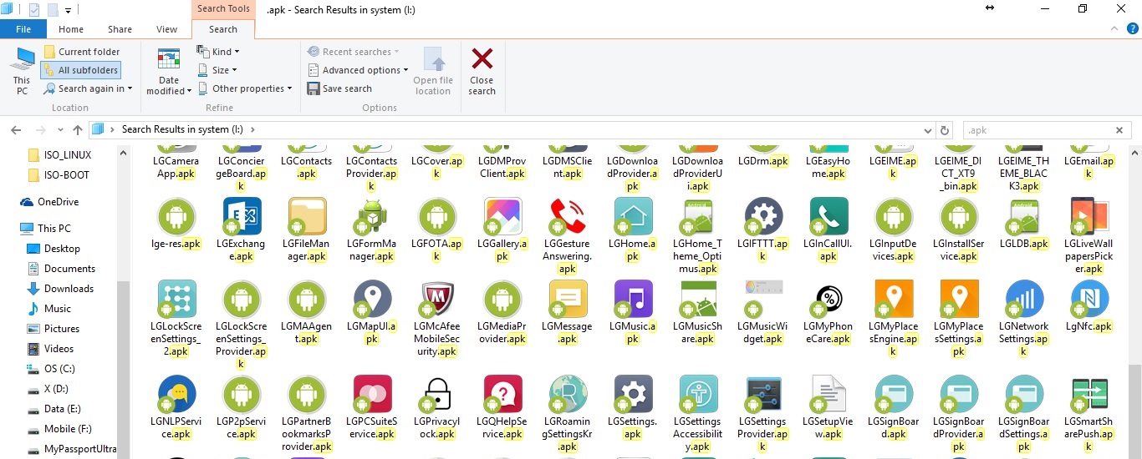Select LGNetworkSettings.apk signal bars icon
Image resolution: width=1142 pixels, height=459 pixels.
(x=1024, y=299)
